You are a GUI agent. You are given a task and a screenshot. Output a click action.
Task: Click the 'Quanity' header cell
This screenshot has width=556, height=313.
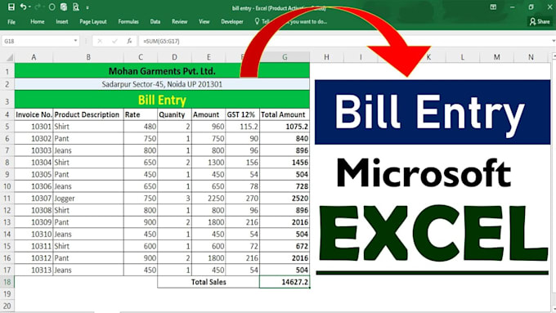click(x=174, y=114)
